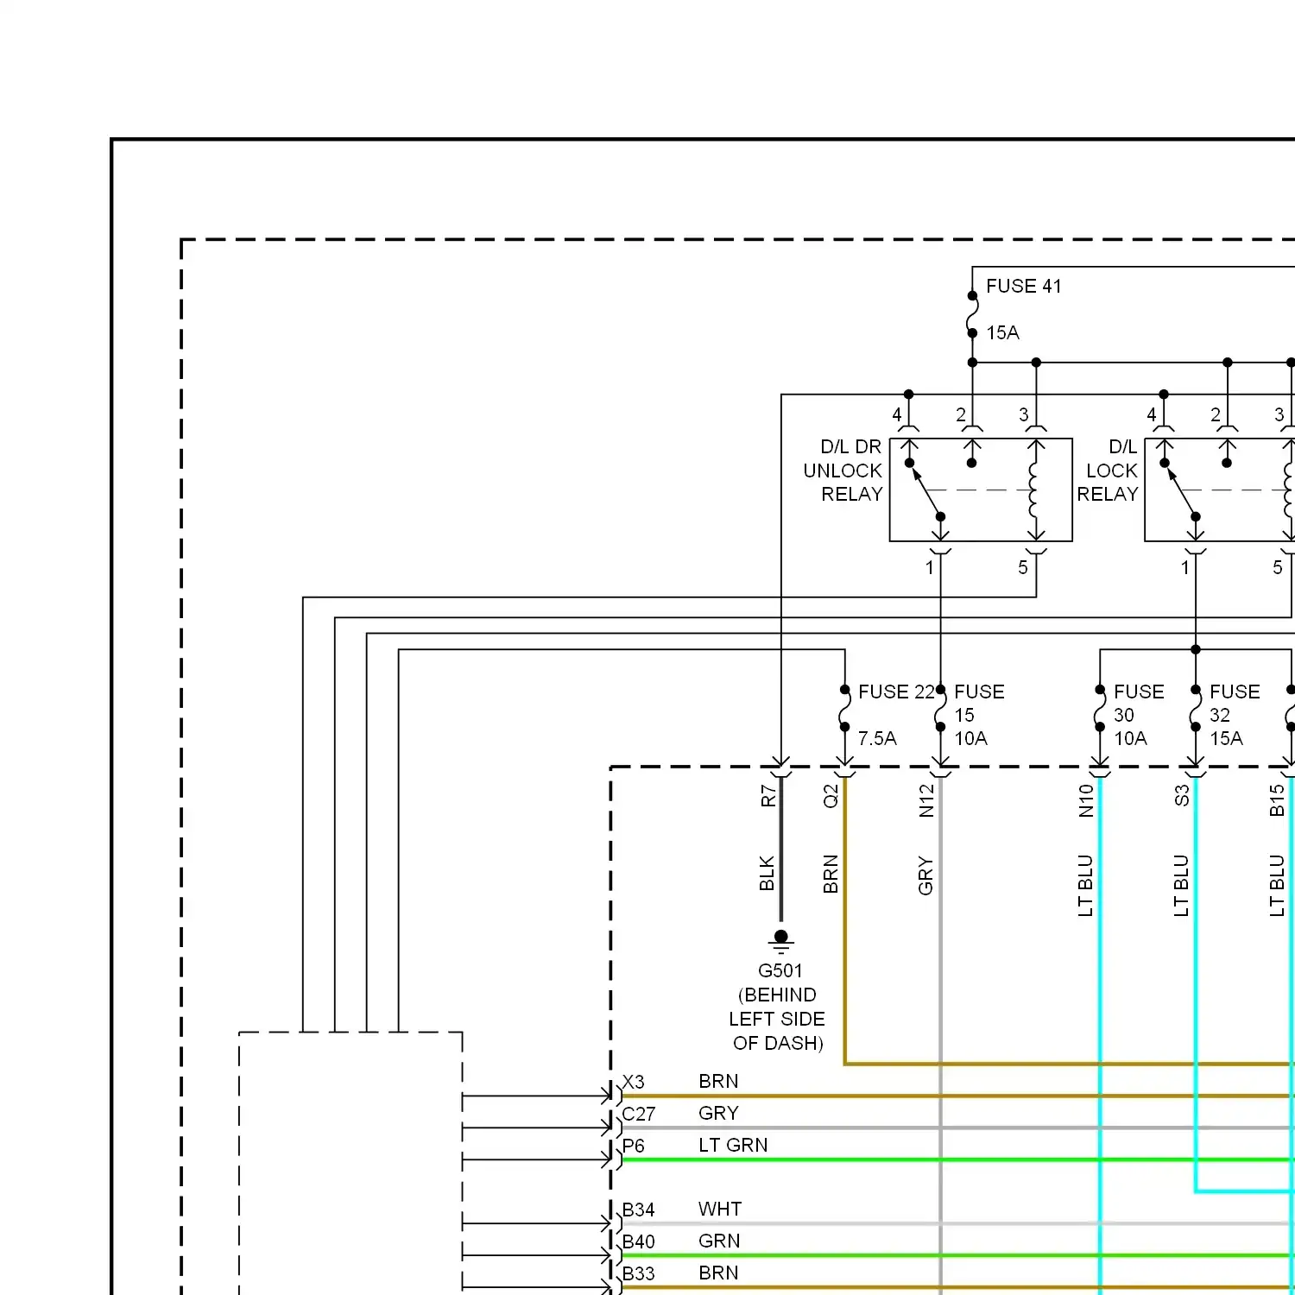Click the GRY wire label beside C27
This screenshot has width=1295, height=1295.
(x=718, y=1114)
